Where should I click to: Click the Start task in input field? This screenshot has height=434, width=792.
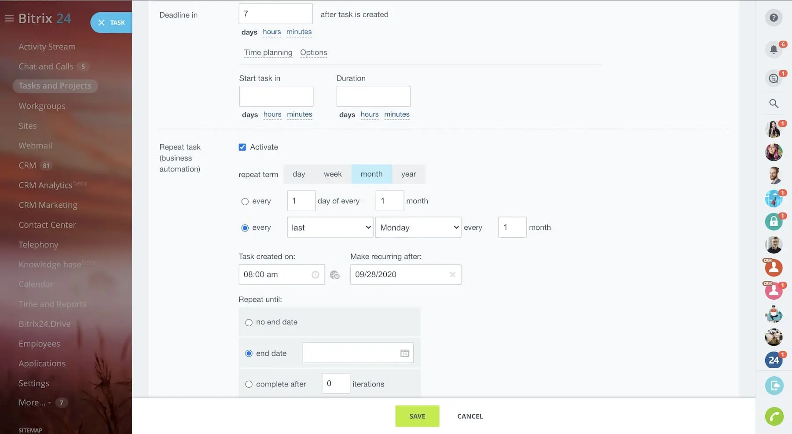pyautogui.click(x=276, y=96)
